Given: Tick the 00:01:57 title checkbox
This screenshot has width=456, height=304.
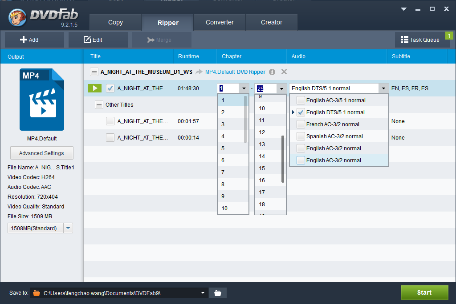Looking at the screenshot, I should coord(110,121).
